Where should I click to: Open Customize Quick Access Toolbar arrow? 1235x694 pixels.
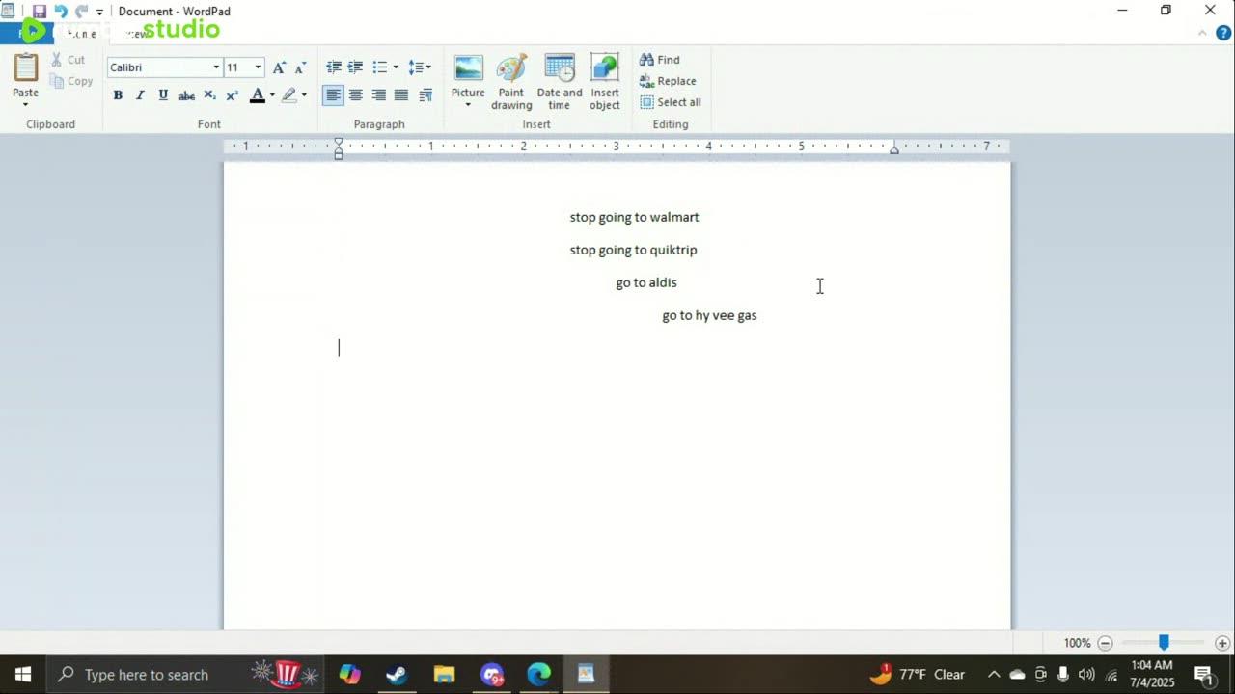click(x=99, y=13)
